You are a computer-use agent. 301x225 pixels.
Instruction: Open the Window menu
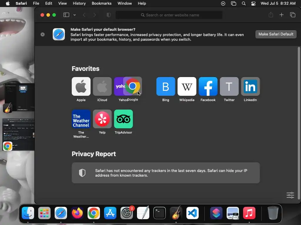(125, 4)
